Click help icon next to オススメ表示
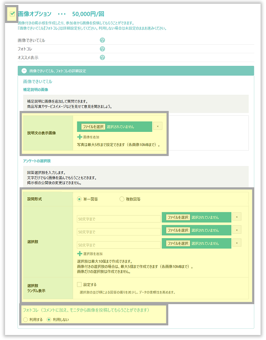This screenshot has width=266, height=340. 102,58
